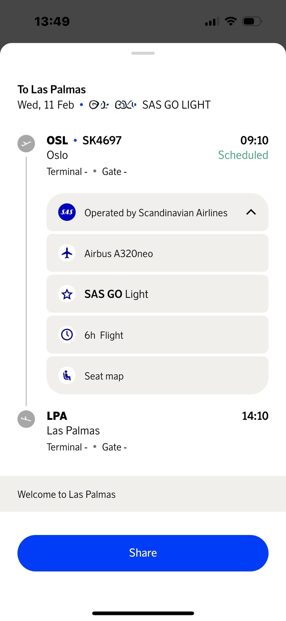Open the Seat map row

pos(157,375)
